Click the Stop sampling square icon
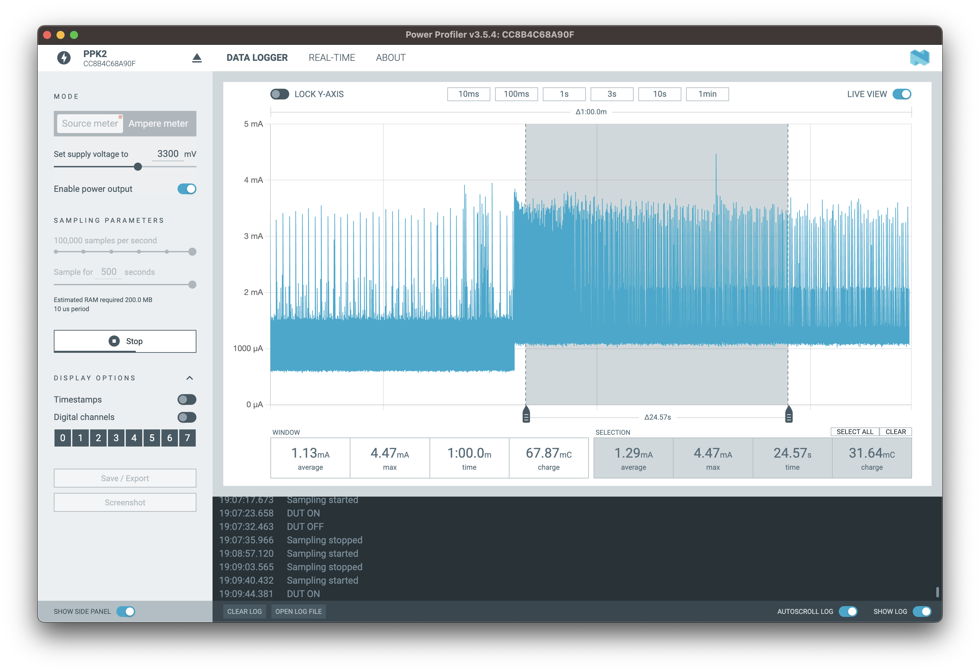Screen dimensions: 980x672 (x=114, y=341)
